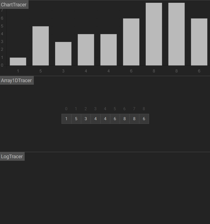The width and height of the screenshot is (210, 224).
Task: Click the empty LogTracer output area
Action: (105, 192)
